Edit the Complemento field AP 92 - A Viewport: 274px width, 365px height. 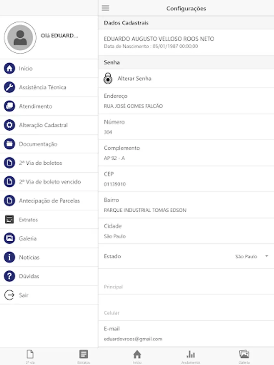coord(186,153)
